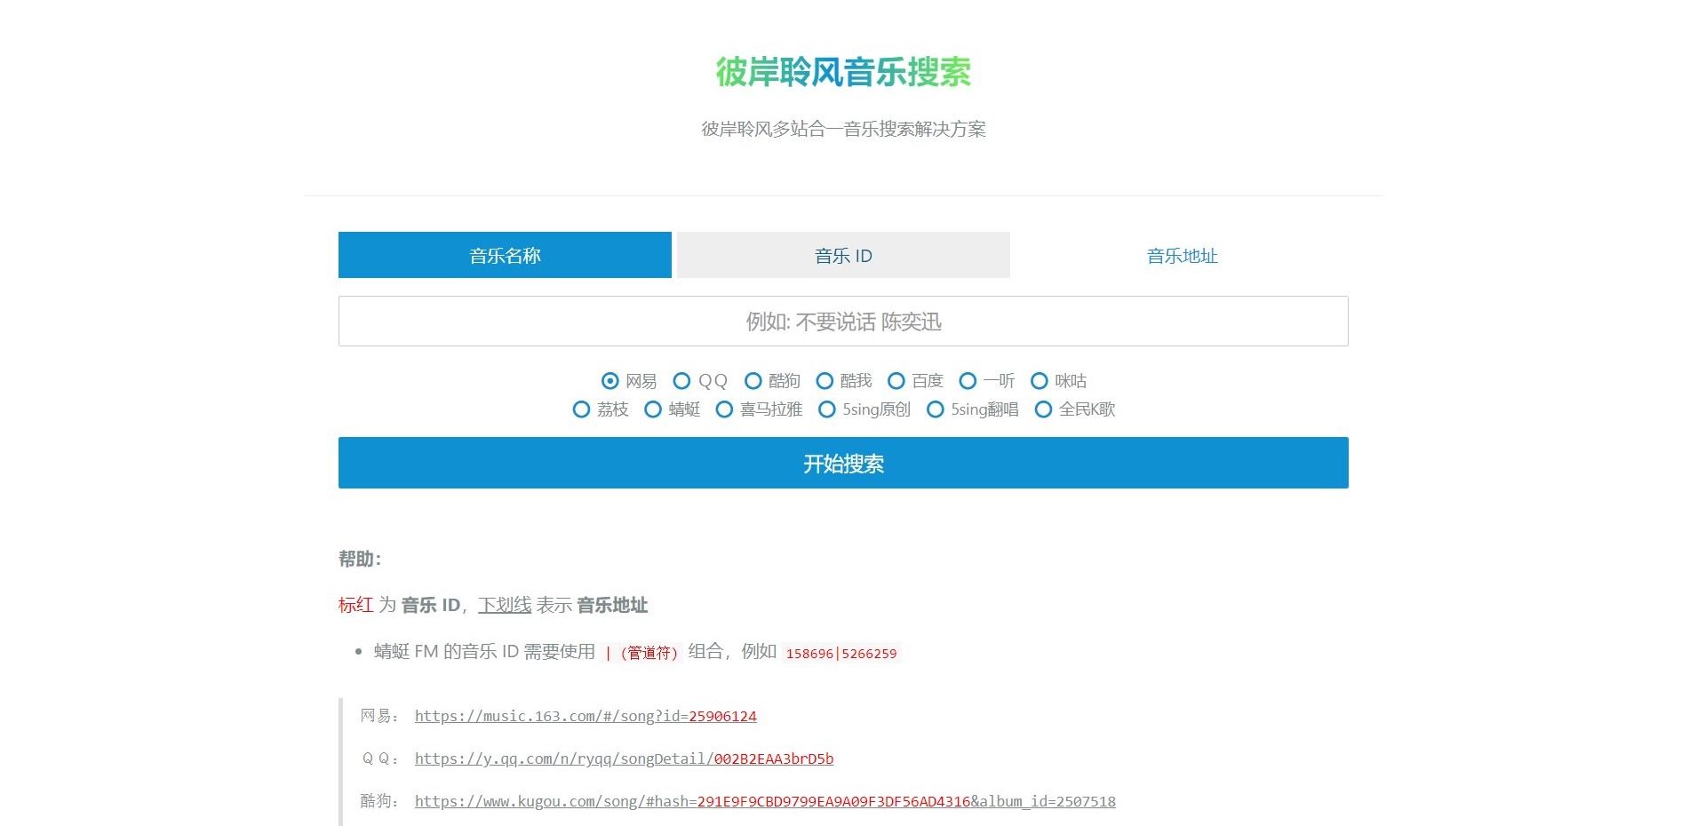Select the 5sing翻唱 music source
The width and height of the screenshot is (1681, 826).
click(935, 409)
